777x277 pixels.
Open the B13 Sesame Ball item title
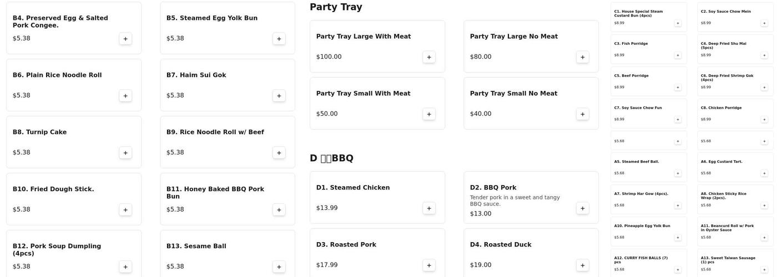196,246
